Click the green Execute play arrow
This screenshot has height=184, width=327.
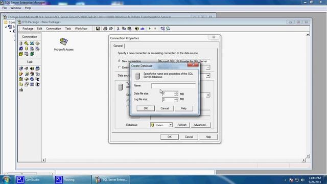pos(150,29)
